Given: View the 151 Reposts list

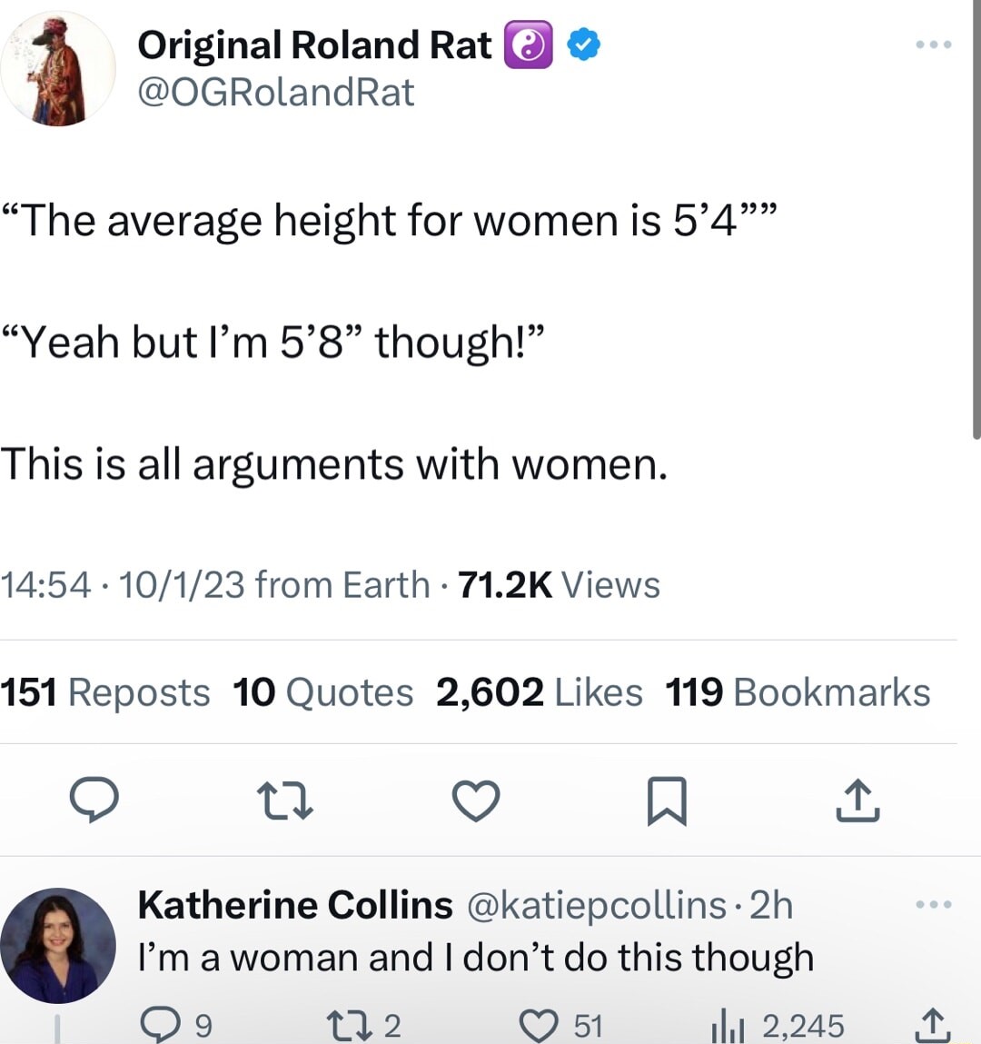Looking at the screenshot, I should [x=105, y=692].
